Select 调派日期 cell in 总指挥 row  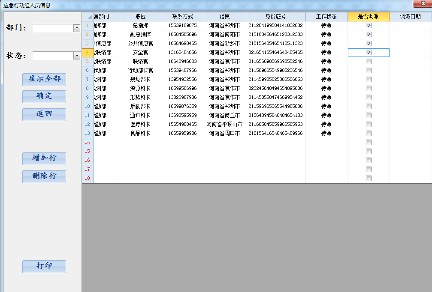pyautogui.click(x=411, y=25)
